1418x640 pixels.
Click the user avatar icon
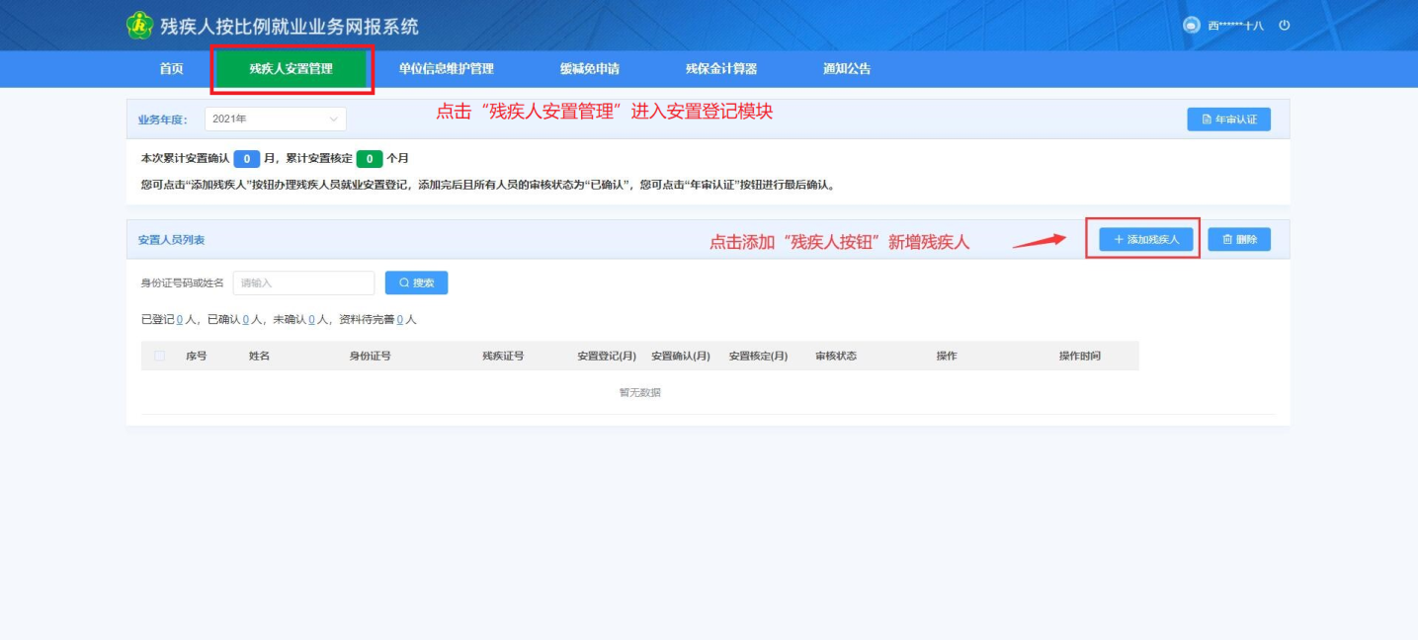[x=1191, y=26]
